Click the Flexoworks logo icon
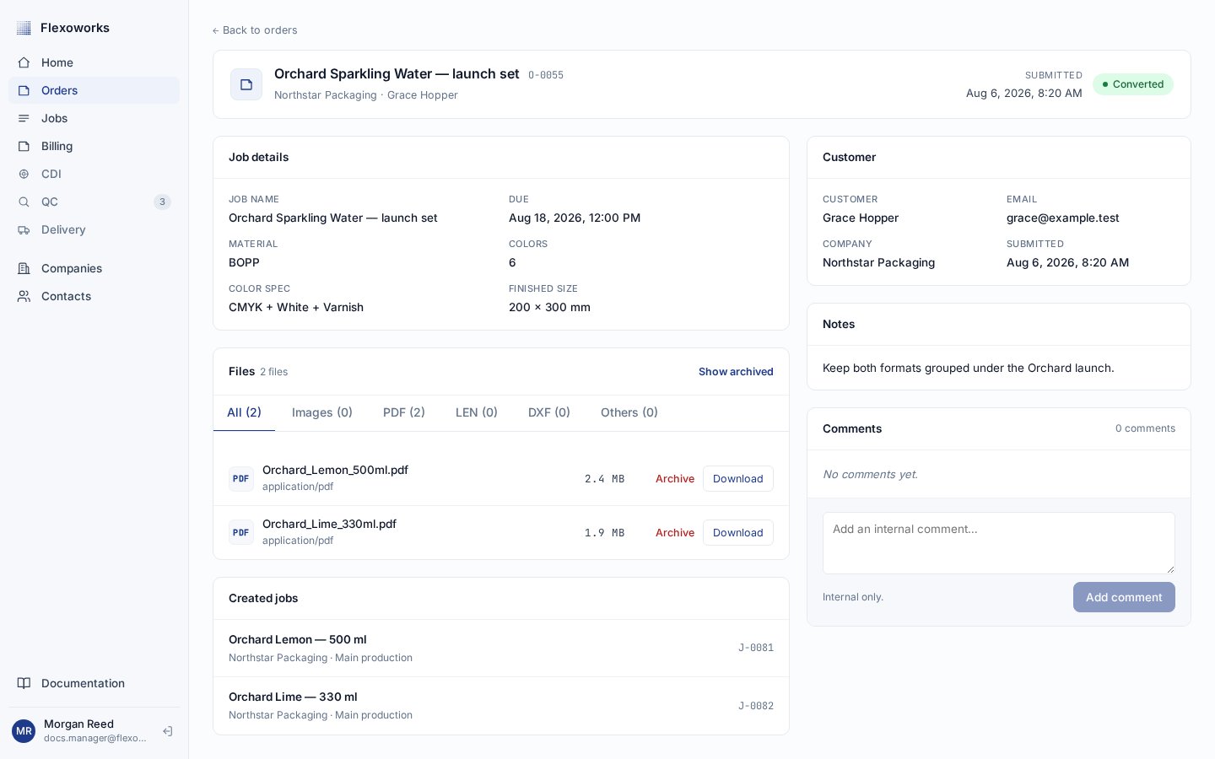This screenshot has width=1215, height=759. (x=24, y=28)
